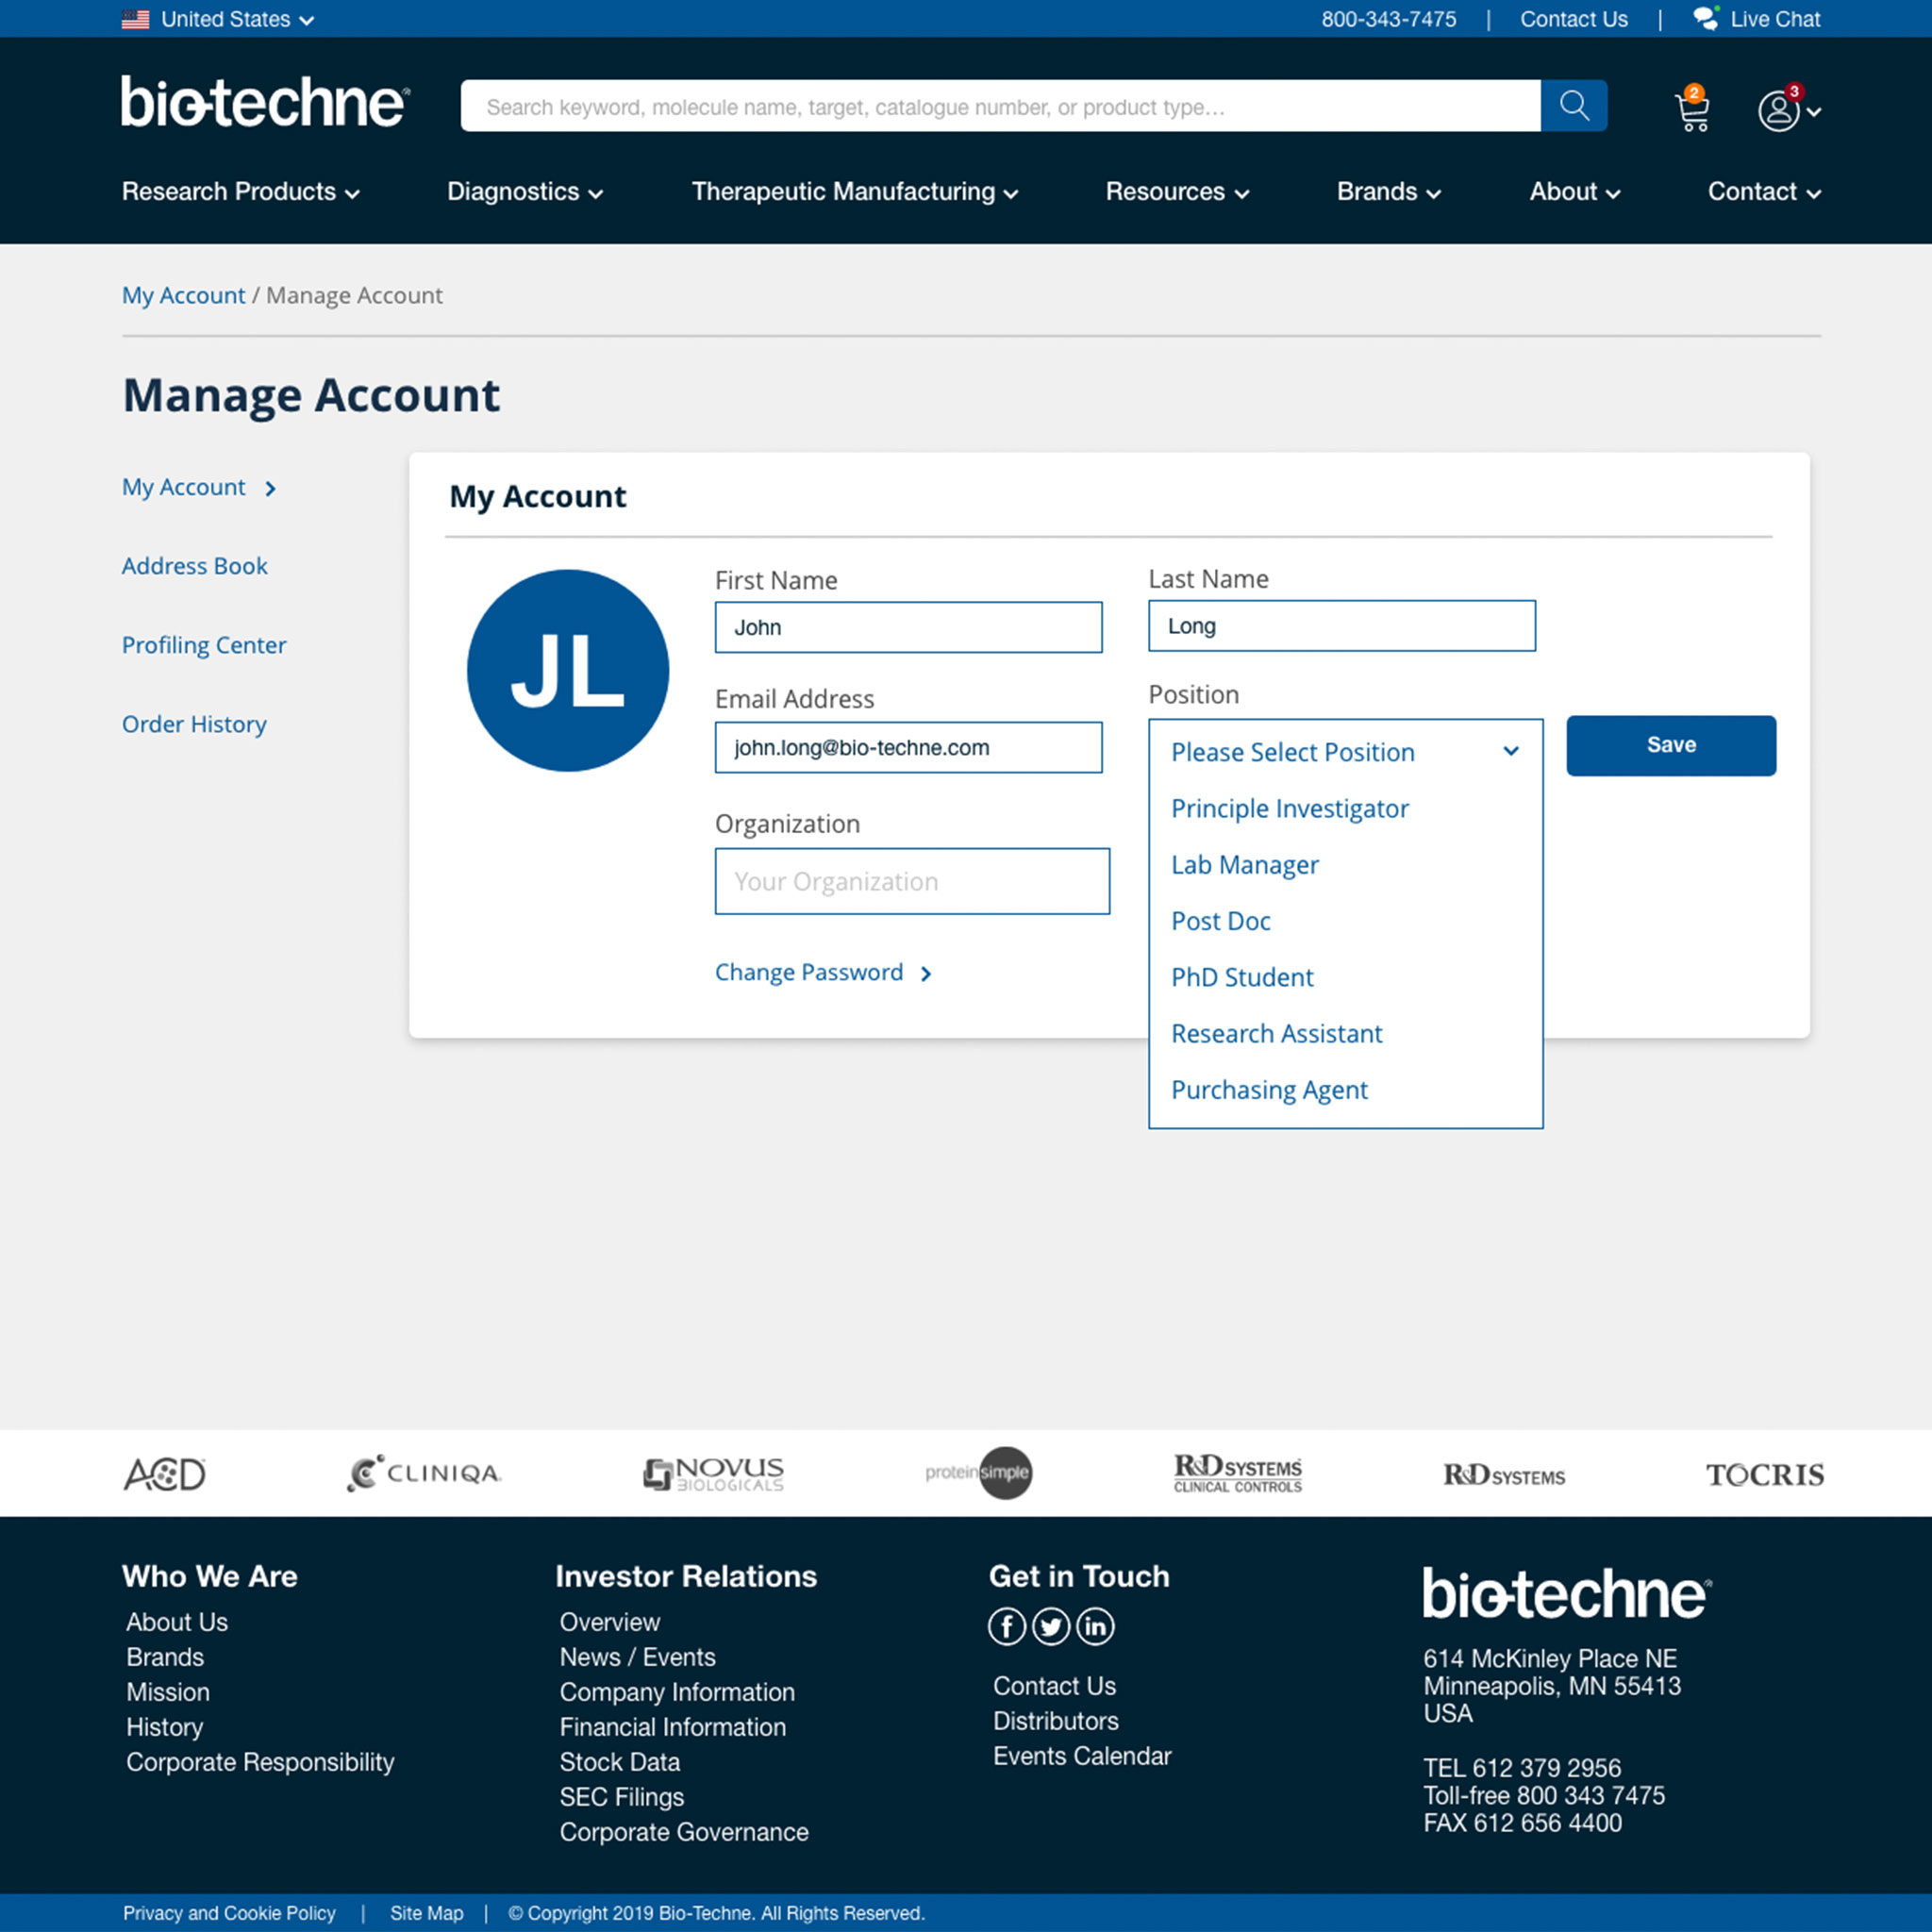Click My Account breadcrumb link

(183, 295)
